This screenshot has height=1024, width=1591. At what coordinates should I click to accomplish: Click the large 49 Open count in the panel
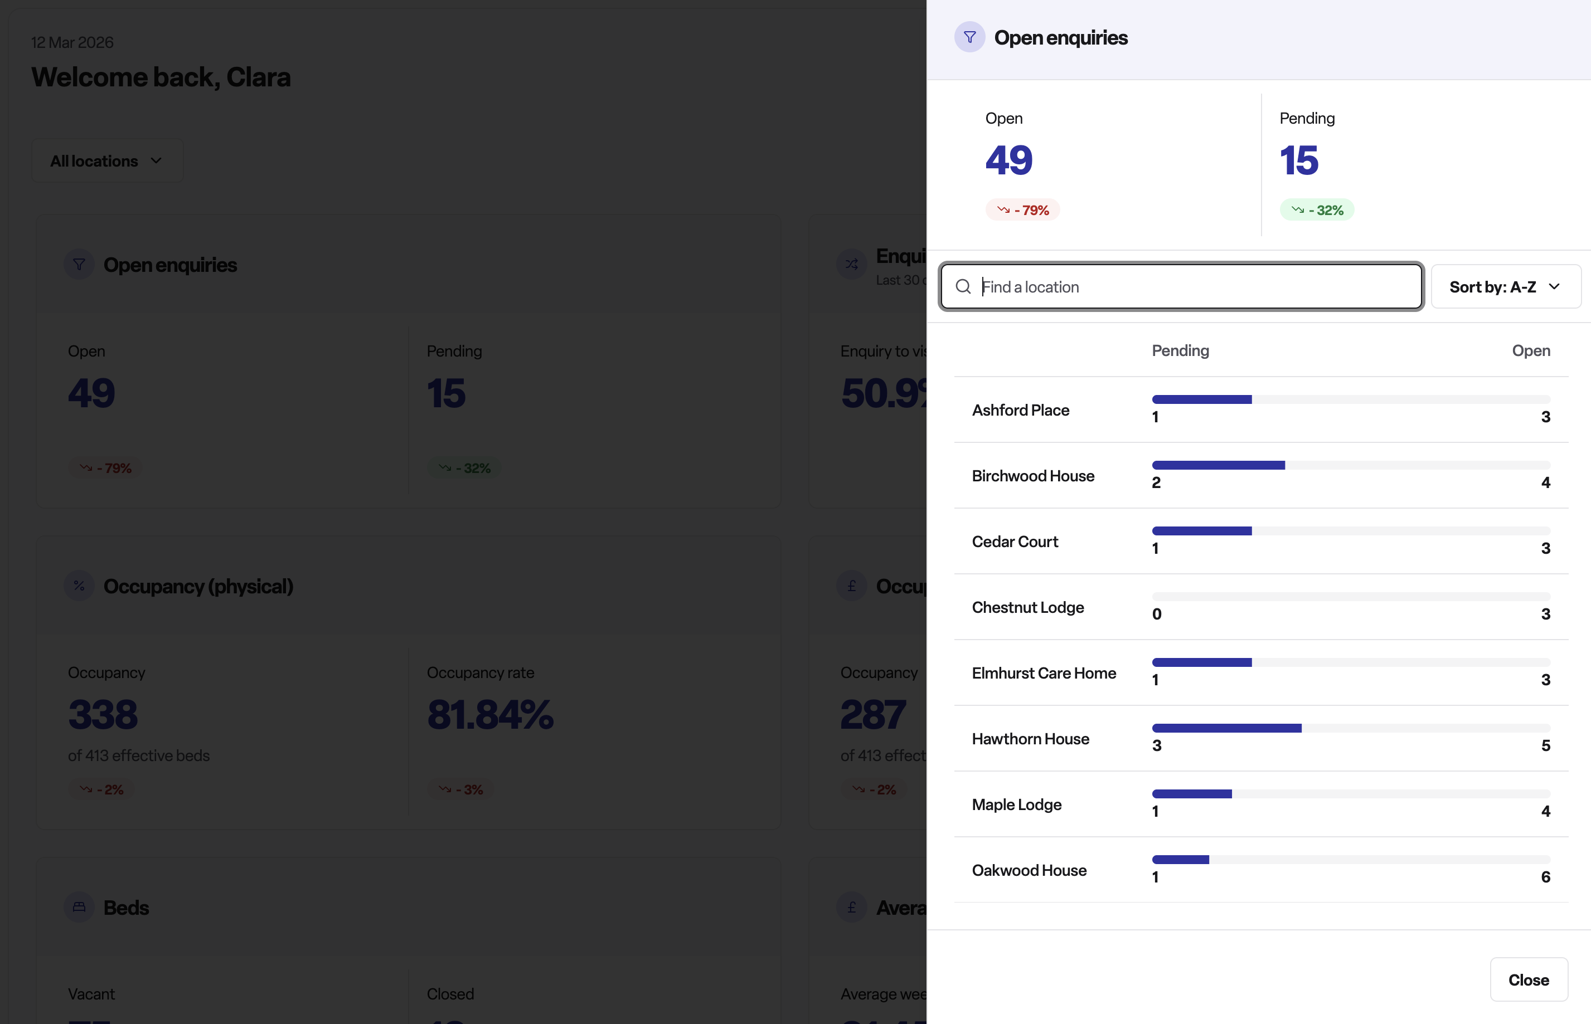1009,160
